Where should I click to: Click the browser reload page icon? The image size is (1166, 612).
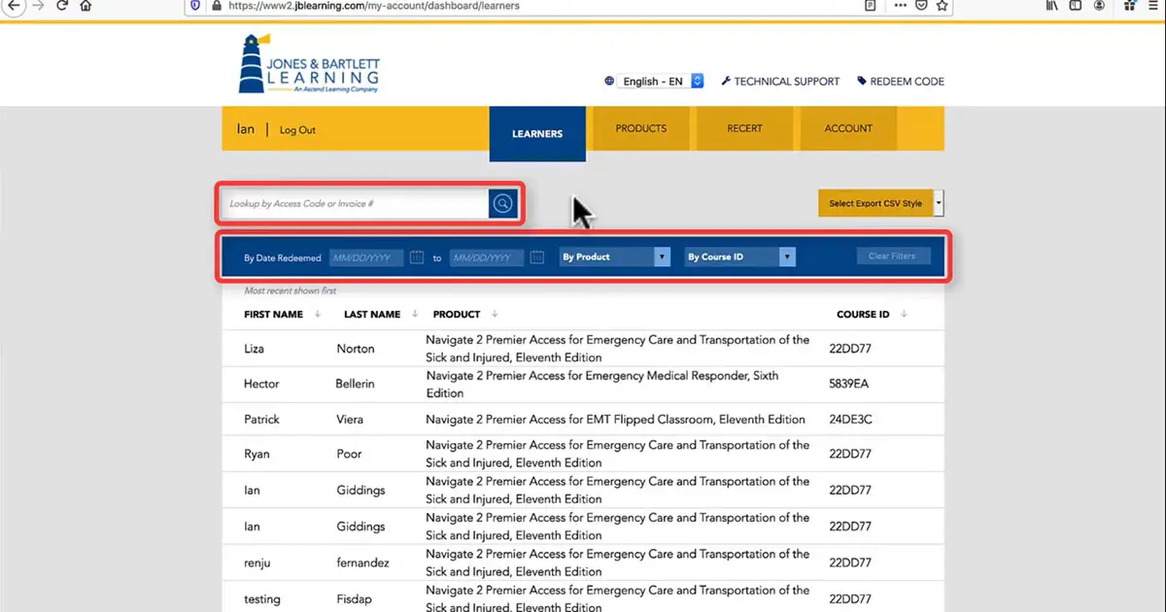[x=62, y=6]
